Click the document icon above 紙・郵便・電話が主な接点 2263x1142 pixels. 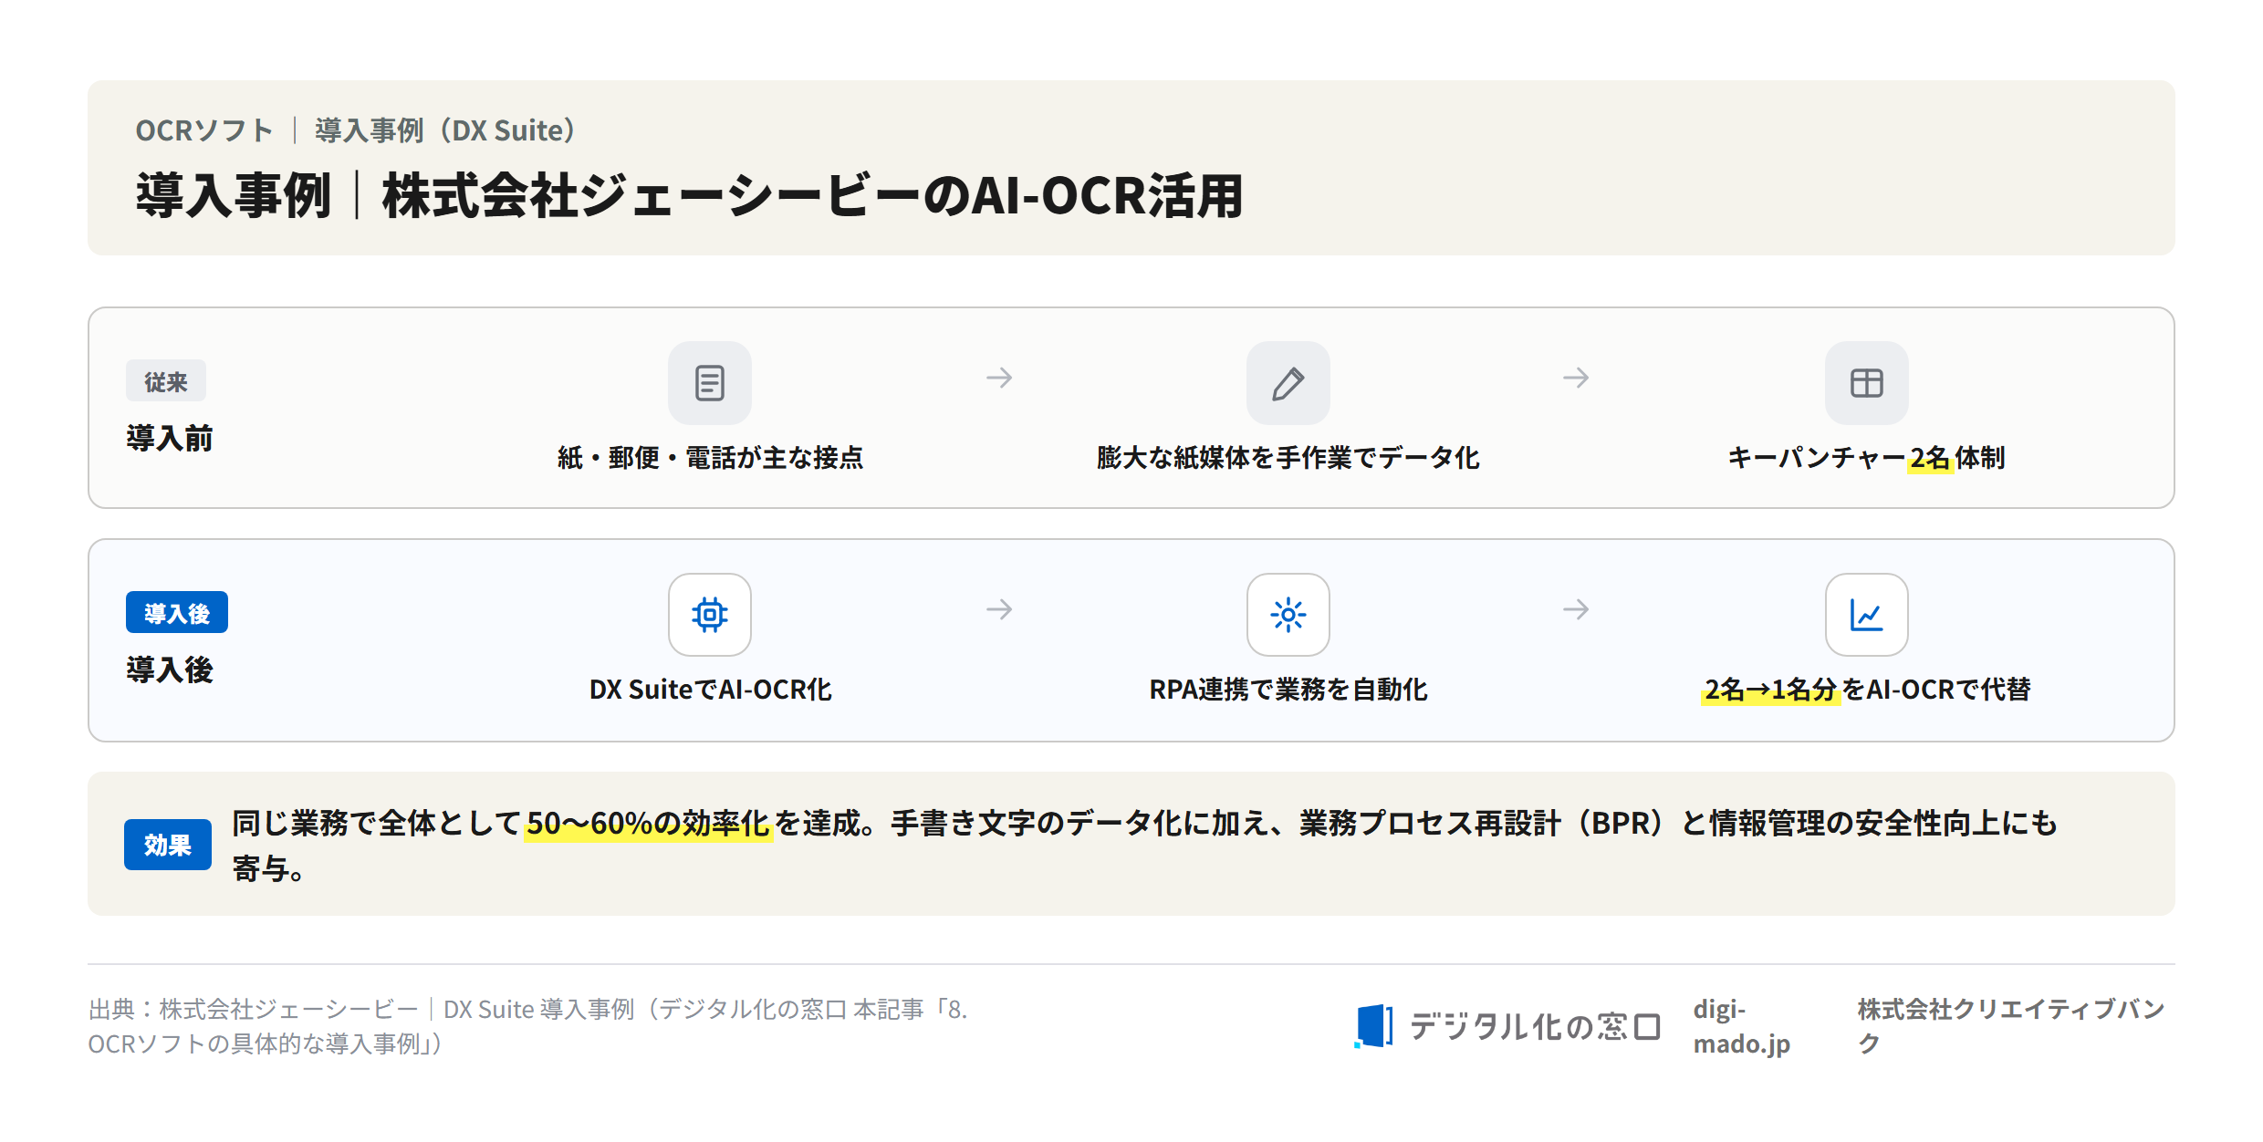pyautogui.click(x=709, y=383)
